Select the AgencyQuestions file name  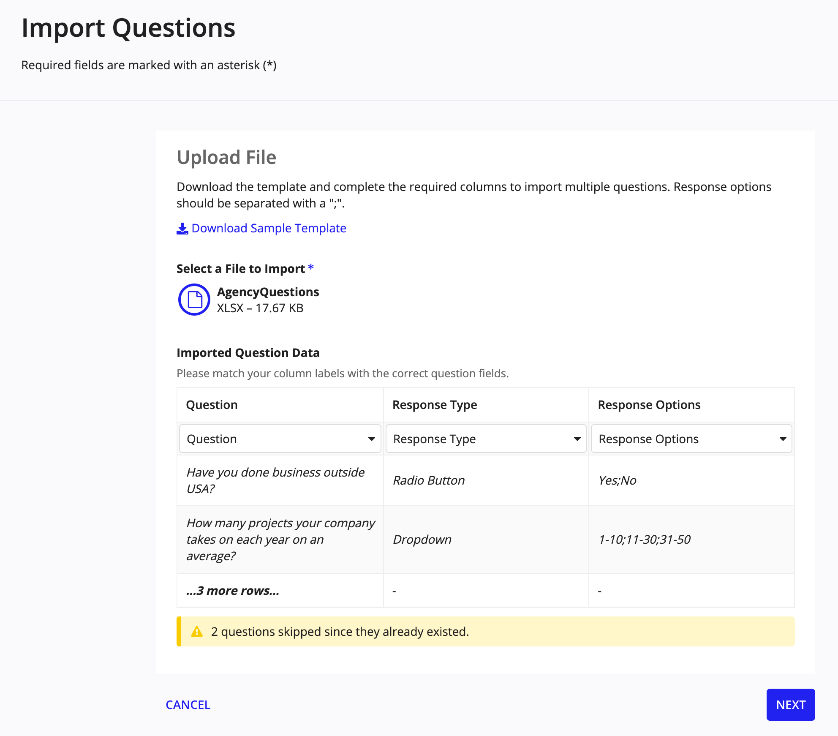point(268,292)
